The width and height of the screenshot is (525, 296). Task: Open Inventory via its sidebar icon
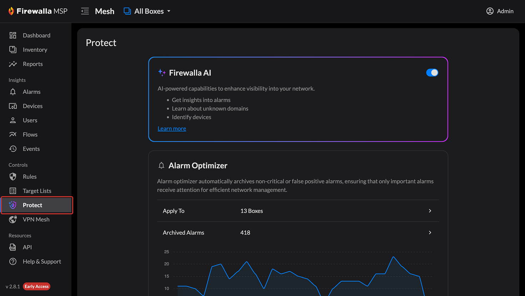click(13, 50)
